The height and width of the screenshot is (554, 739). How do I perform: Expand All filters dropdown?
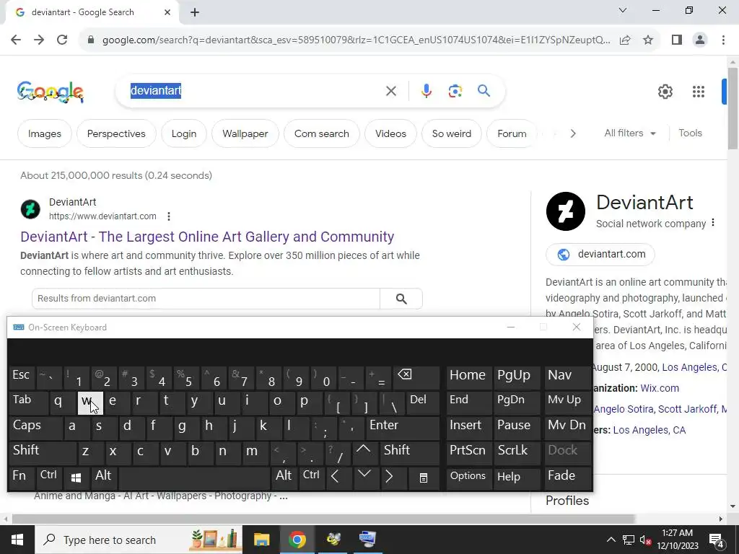pyautogui.click(x=630, y=133)
